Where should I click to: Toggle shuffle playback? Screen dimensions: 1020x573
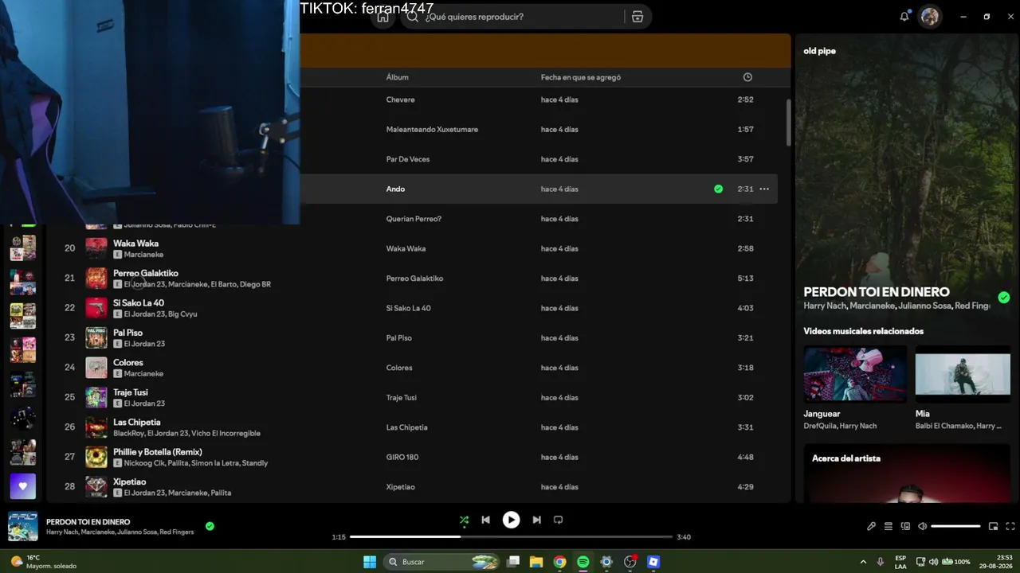(x=464, y=520)
